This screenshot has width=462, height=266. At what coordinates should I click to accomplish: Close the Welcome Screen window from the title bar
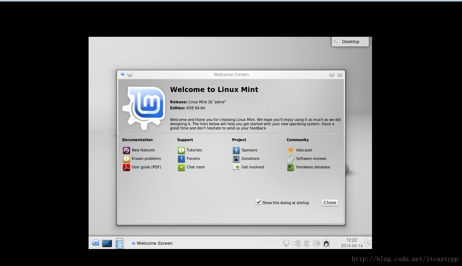coord(340,74)
